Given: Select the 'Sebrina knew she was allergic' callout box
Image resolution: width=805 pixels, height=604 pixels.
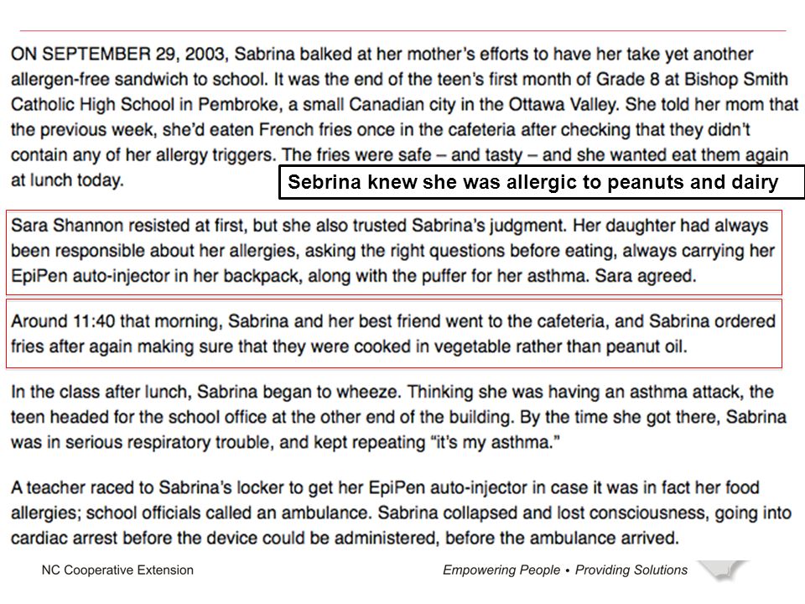Looking at the screenshot, I should click(x=542, y=182).
